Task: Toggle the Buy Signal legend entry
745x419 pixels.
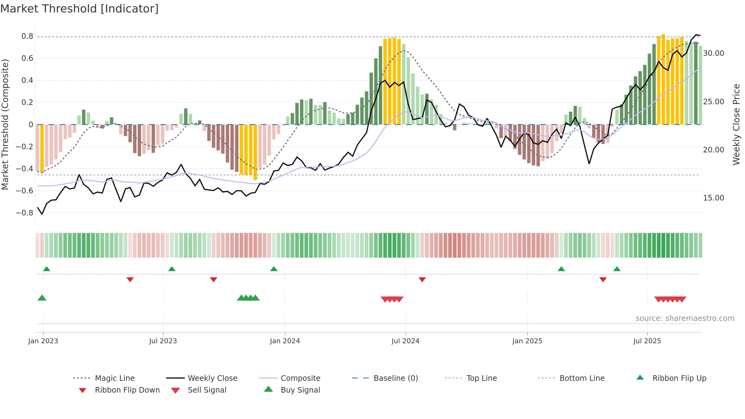Action: click(292, 390)
